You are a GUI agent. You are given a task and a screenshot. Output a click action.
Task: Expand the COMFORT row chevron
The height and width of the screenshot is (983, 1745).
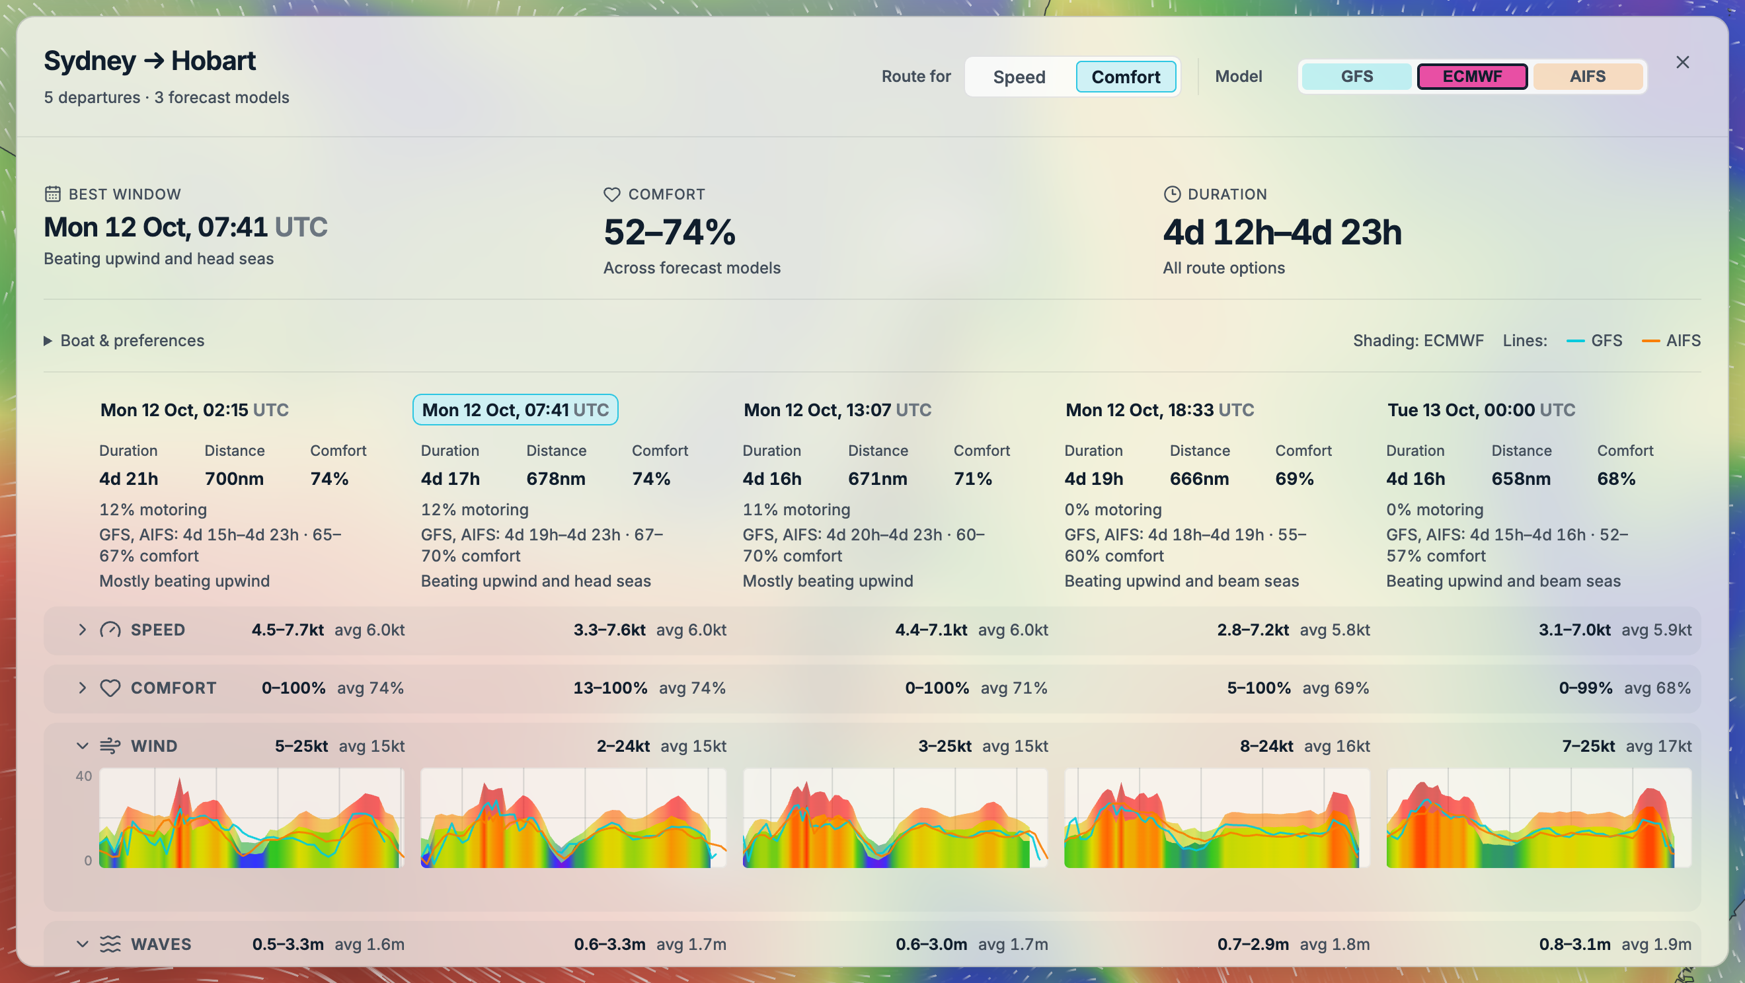click(83, 688)
